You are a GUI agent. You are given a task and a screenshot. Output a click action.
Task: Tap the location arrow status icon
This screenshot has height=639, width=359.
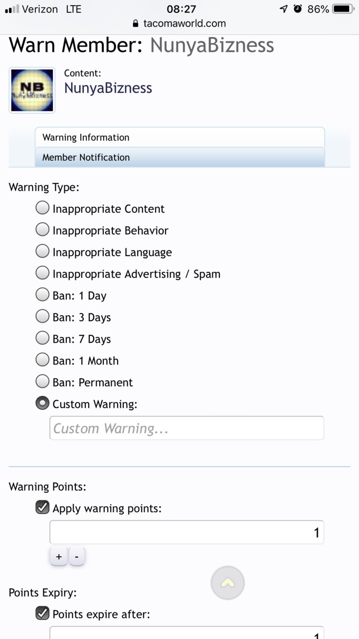[x=284, y=9]
